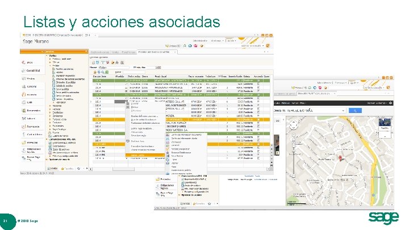This screenshot has height=230, width=409.
Task: Open the Ayuda dropdown in front window header
Action: [231, 41]
